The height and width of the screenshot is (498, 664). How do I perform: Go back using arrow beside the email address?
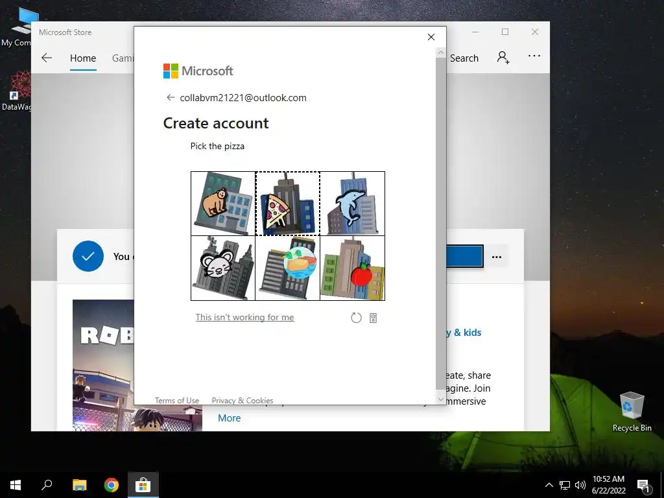(171, 97)
